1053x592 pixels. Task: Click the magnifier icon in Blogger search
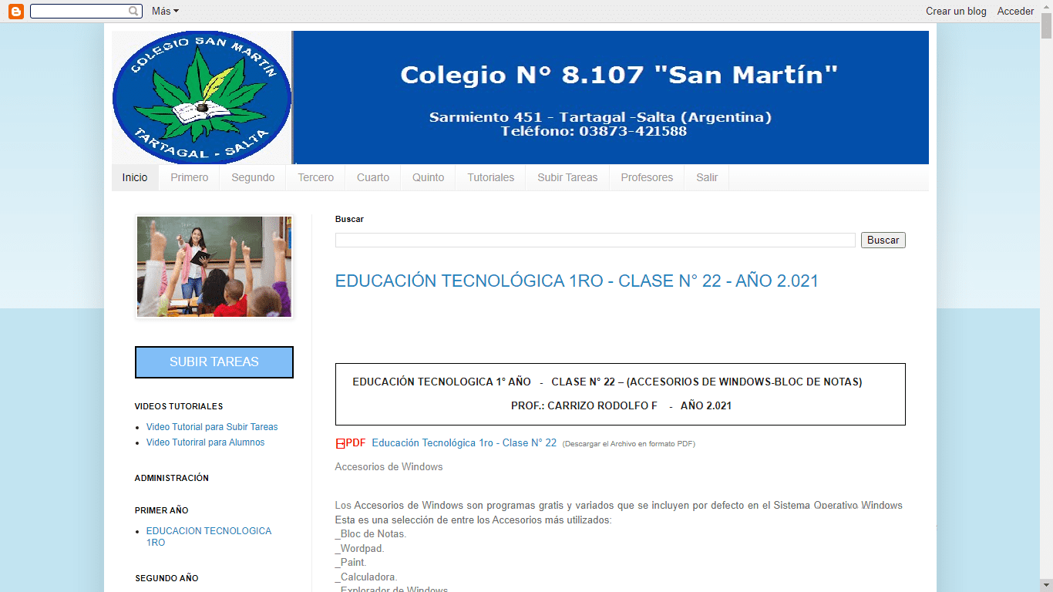[134, 11]
